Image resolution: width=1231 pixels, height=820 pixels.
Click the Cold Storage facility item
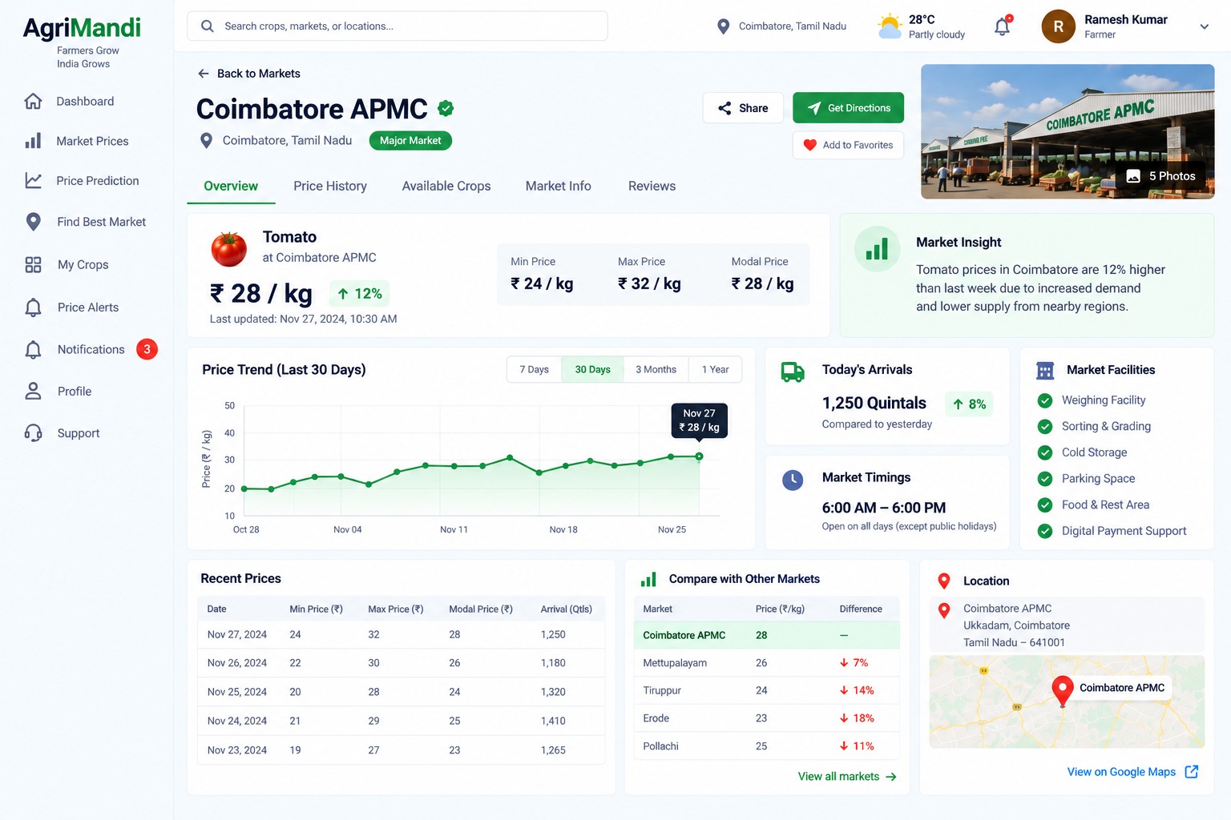coord(1083,452)
